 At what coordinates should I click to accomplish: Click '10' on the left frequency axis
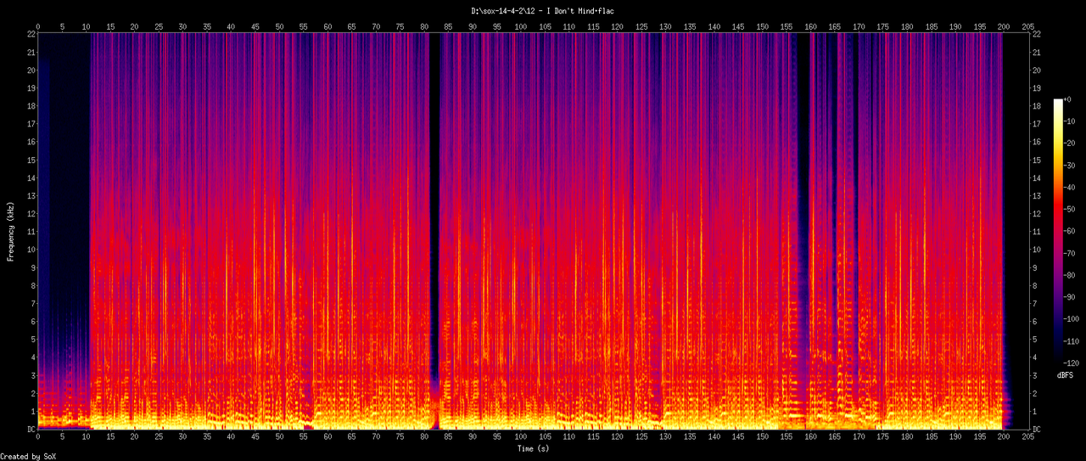tap(31, 250)
